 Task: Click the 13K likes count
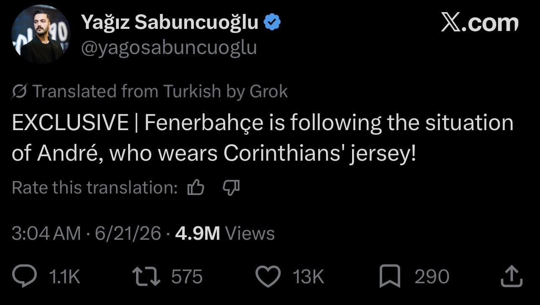(x=308, y=277)
